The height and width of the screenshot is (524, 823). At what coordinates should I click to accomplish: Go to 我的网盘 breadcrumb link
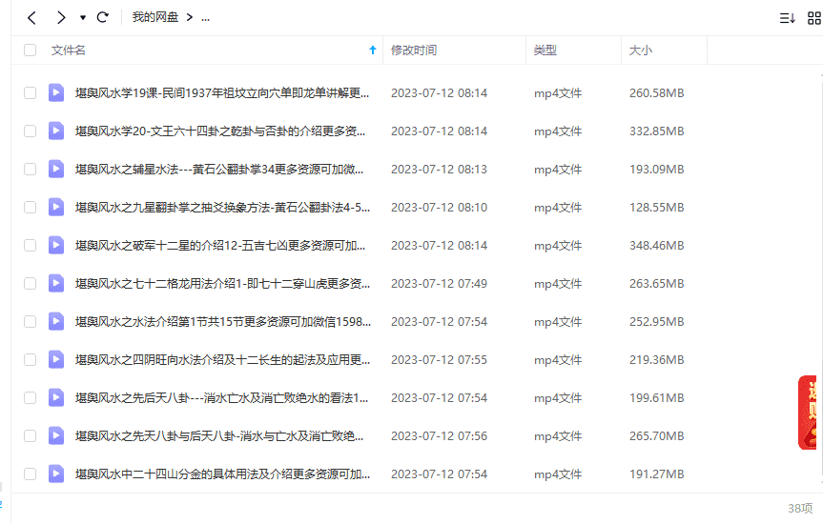coord(154,18)
